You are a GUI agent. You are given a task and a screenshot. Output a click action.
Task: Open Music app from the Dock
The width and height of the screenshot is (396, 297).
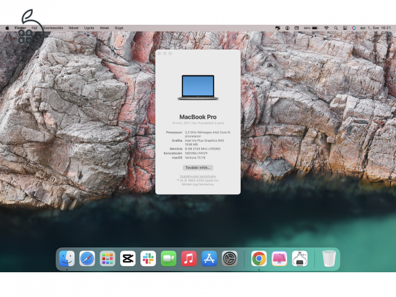[x=189, y=259]
